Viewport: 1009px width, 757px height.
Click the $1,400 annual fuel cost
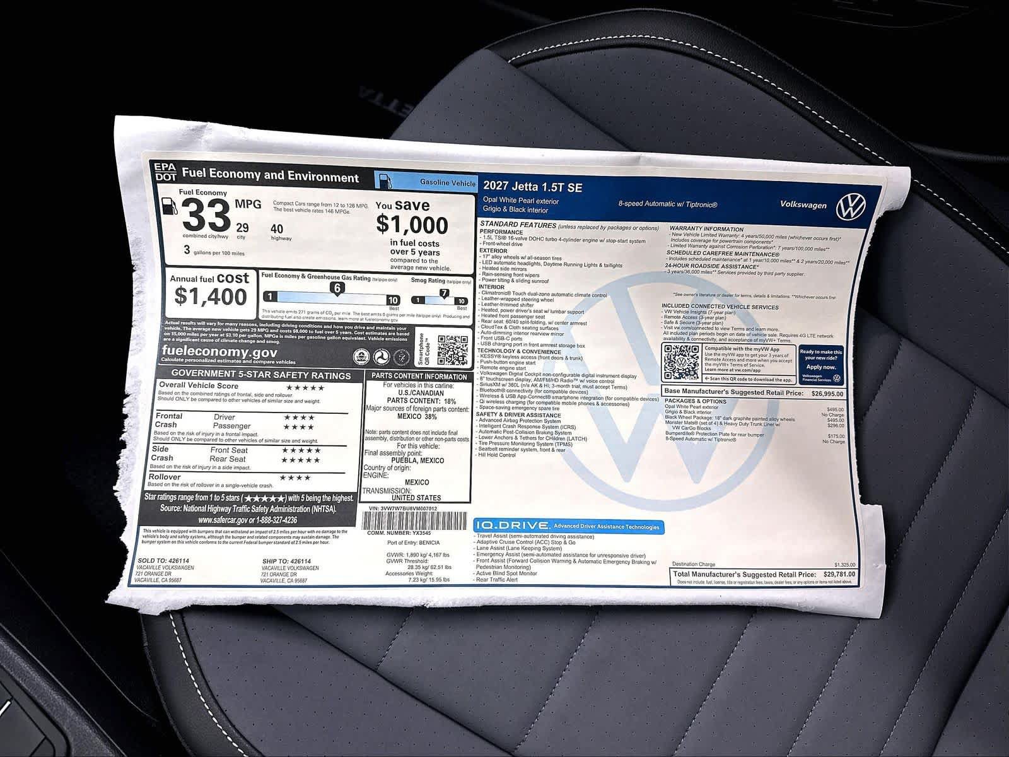click(x=211, y=296)
